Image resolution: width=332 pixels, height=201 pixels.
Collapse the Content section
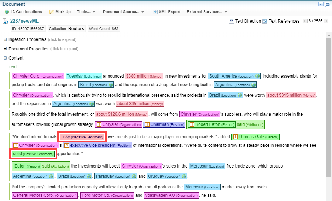click(x=5, y=58)
